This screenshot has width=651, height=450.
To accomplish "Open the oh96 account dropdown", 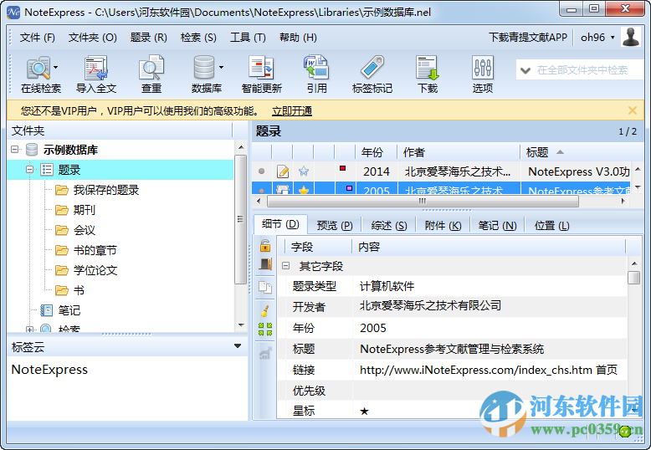I will [612, 38].
